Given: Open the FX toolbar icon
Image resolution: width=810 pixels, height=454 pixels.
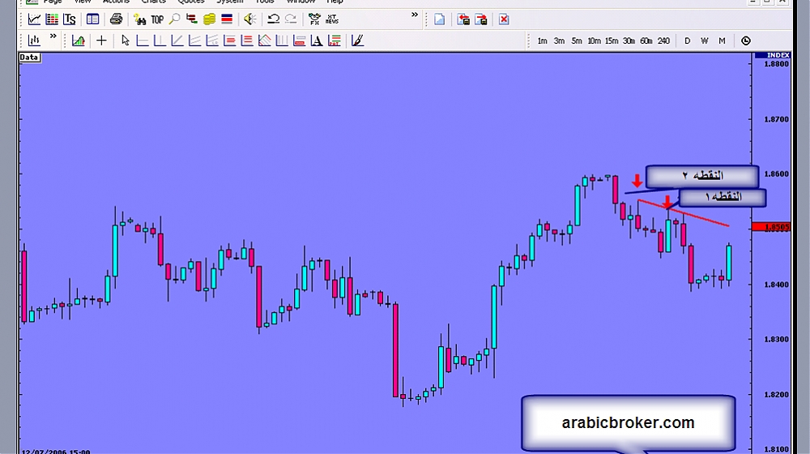Looking at the screenshot, I should pos(314,19).
